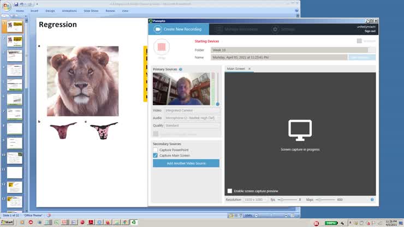Close the Main Screen preview tab
The width and height of the screenshot is (404, 227).
pos(249,69)
